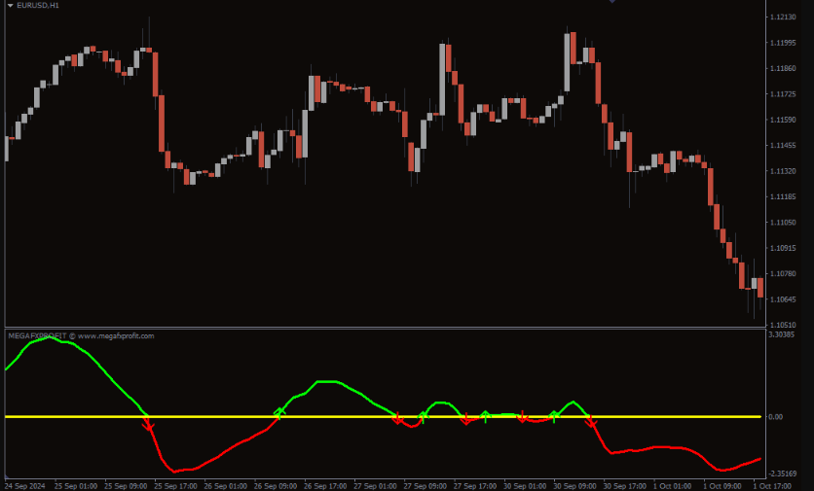Viewport: 814px width, 491px height.
Task: Click the chart shift marker on the top edge
Action: [x=611, y=2]
